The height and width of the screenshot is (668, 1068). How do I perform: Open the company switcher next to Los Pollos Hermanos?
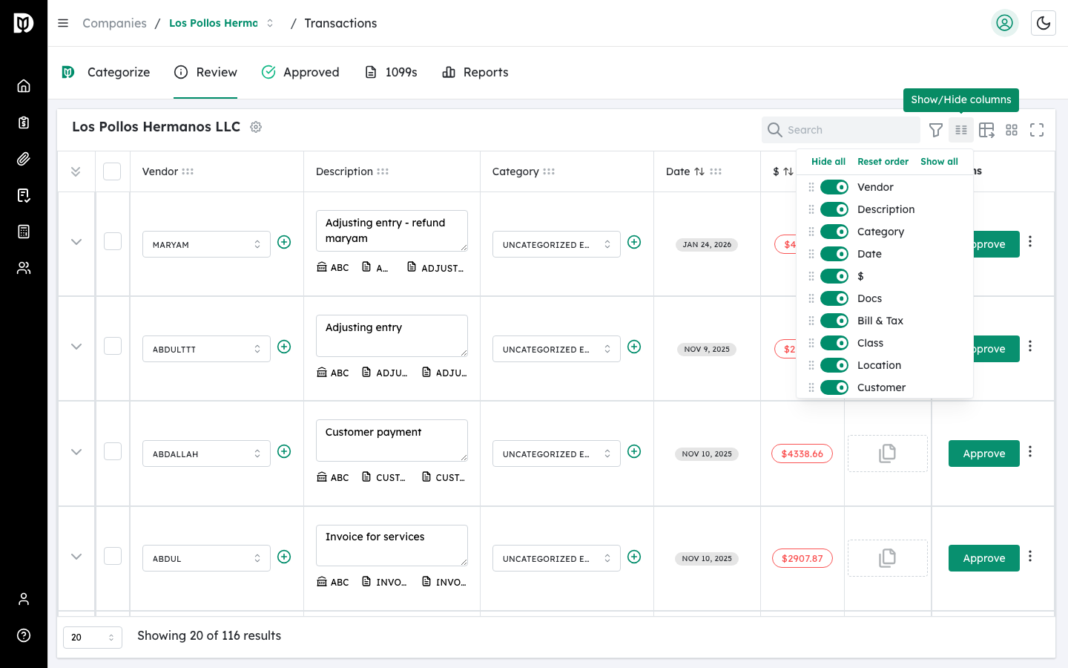pos(269,23)
